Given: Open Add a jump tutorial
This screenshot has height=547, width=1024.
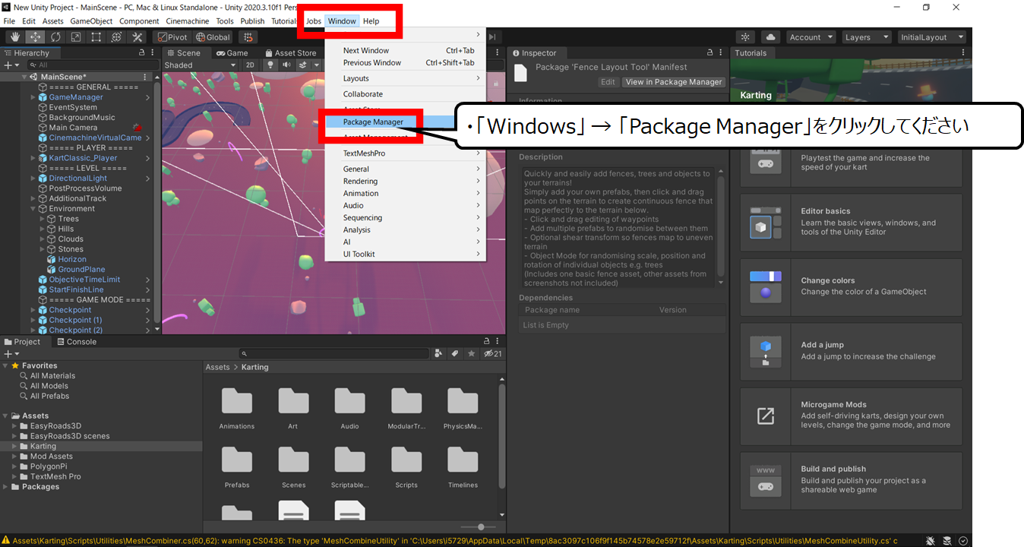Looking at the screenshot, I should click(x=851, y=352).
